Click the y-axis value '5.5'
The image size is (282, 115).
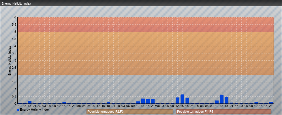14,24
